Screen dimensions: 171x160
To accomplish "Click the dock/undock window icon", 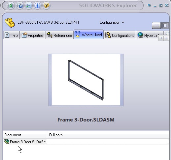I will (x=149, y=5).
